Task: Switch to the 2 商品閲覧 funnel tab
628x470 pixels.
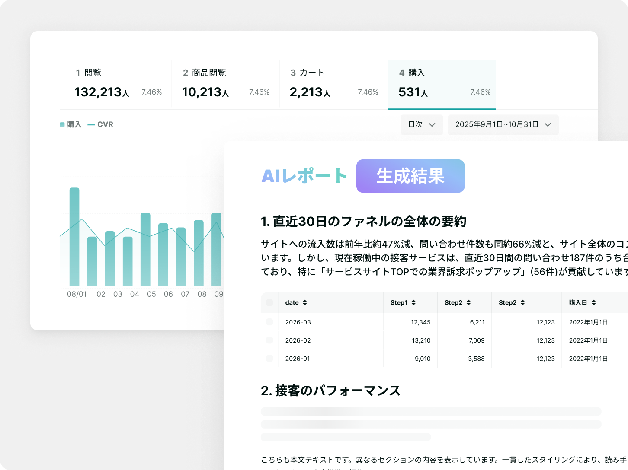Action: point(226,85)
